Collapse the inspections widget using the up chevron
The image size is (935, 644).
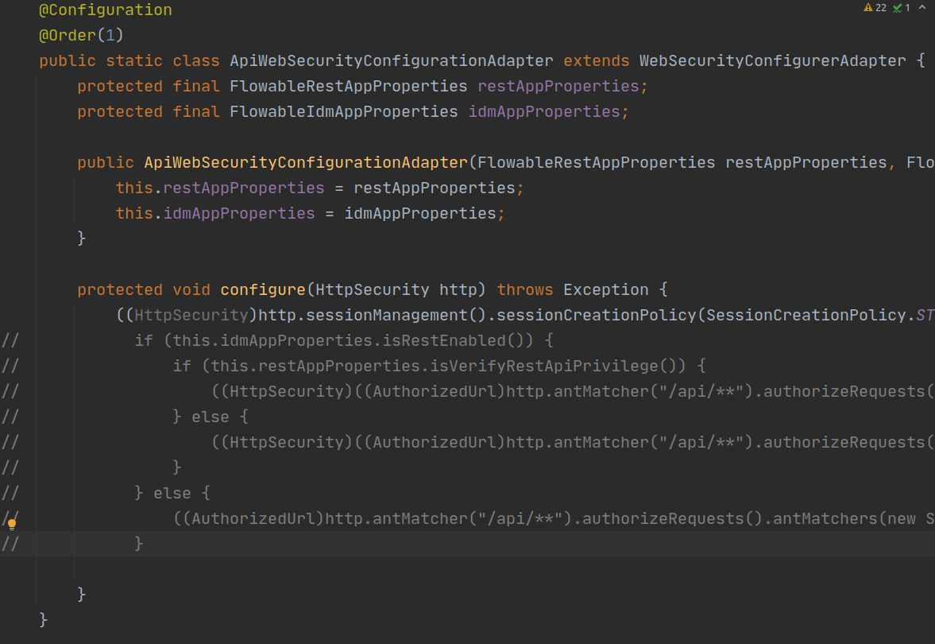point(922,7)
